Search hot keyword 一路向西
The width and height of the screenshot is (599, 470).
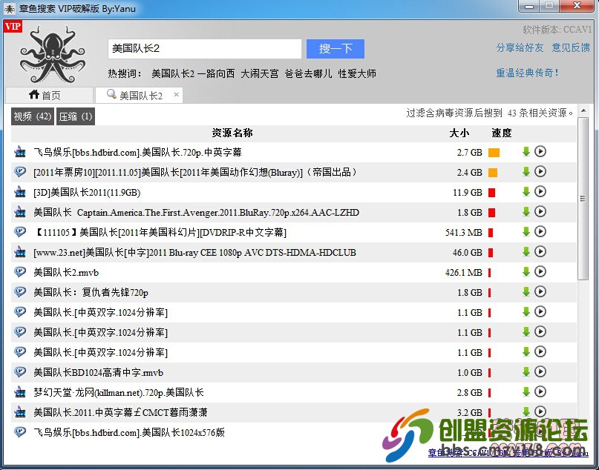point(216,73)
